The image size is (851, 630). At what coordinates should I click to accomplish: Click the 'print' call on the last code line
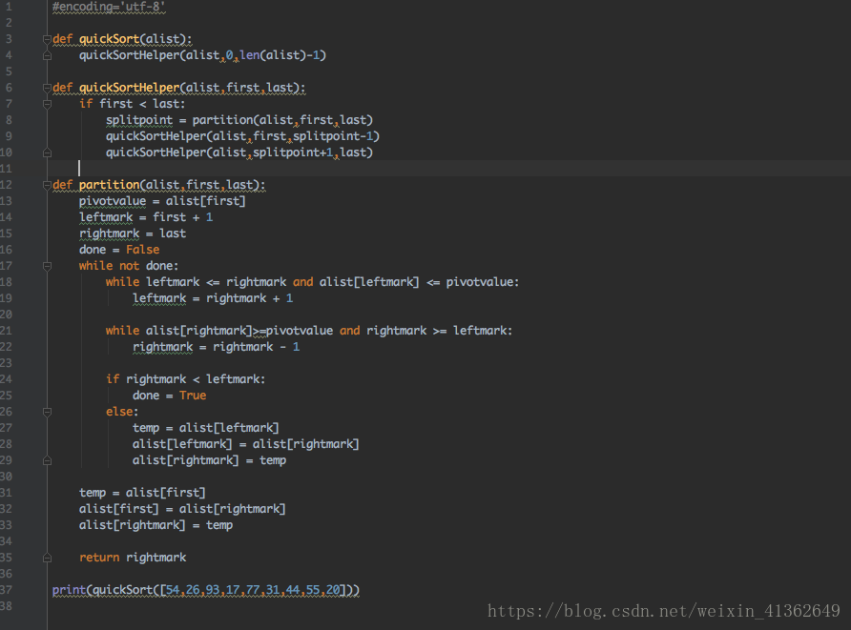click(69, 590)
